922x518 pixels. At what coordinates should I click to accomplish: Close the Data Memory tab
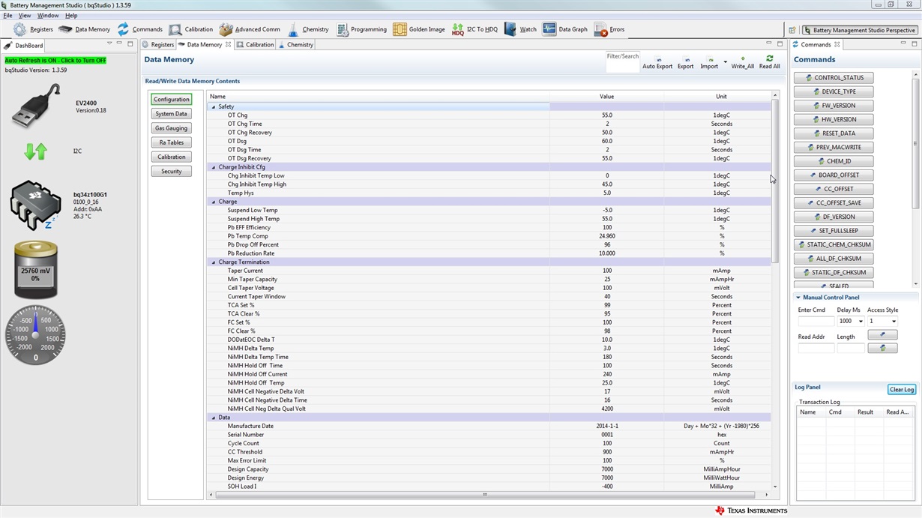coord(229,45)
